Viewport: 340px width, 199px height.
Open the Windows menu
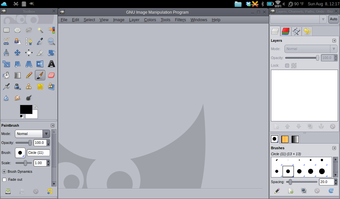tap(199, 20)
